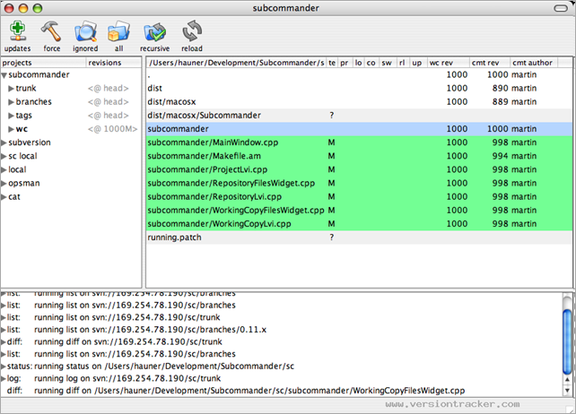The width and height of the screenshot is (576, 414).
Task: Select the dist/macosx/Subcommander row
Action: pyautogui.click(x=205, y=116)
